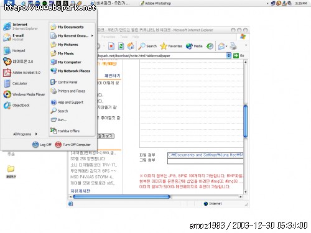Open Control Panel
This screenshot has height=233, width=311.
coord(64,82)
